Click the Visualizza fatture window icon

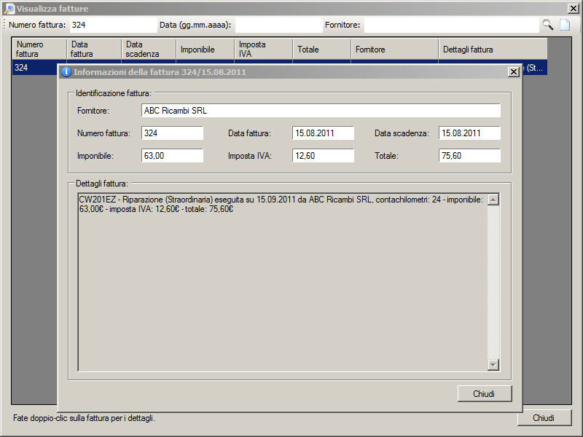(x=9, y=9)
